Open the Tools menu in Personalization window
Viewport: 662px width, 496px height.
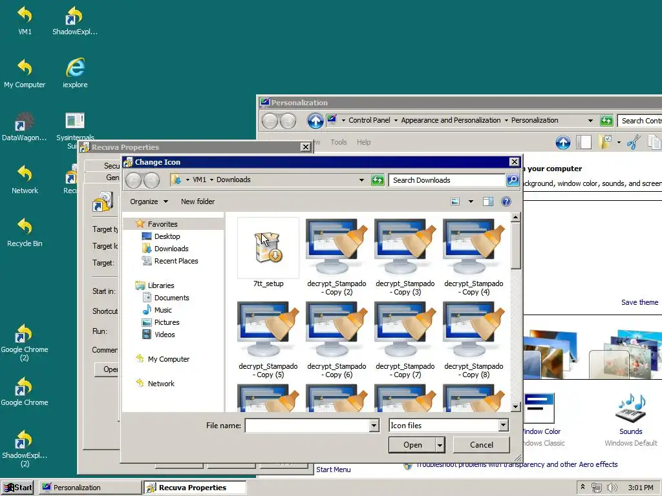tap(339, 142)
